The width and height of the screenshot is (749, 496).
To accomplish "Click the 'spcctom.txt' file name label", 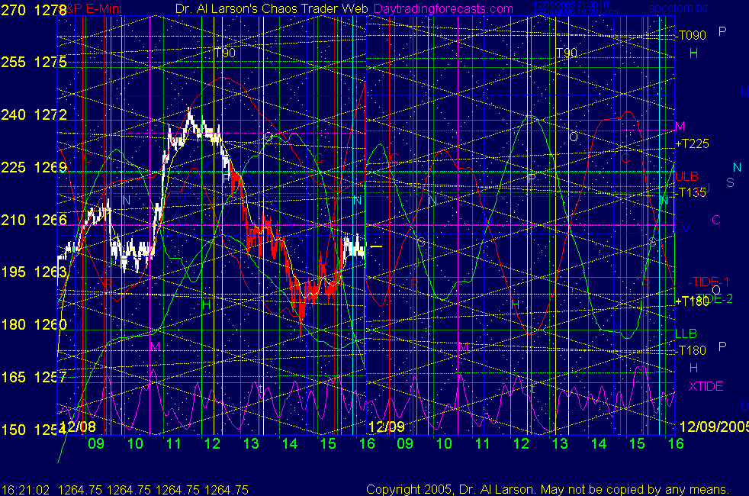I will 678,8.
